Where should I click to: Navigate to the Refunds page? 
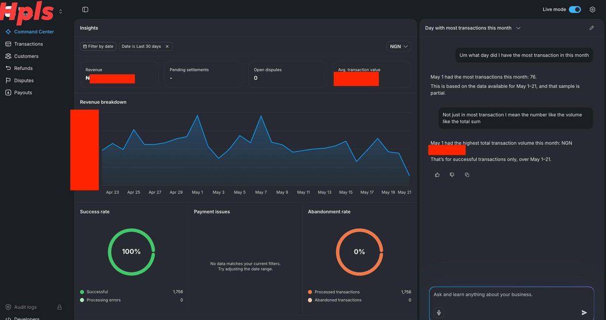coord(23,68)
